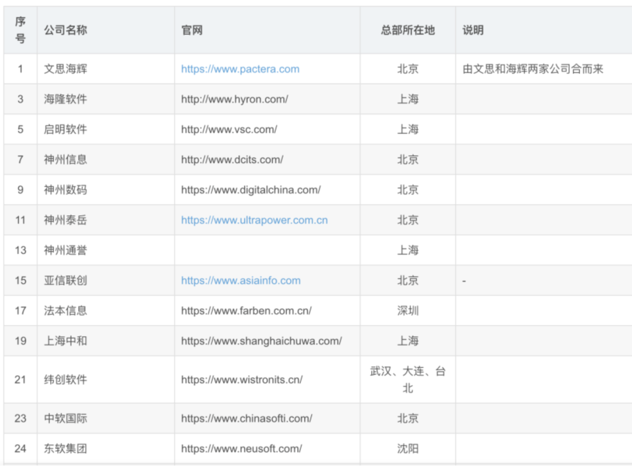
Task: Click company name 东软集团
Action: click(66, 448)
